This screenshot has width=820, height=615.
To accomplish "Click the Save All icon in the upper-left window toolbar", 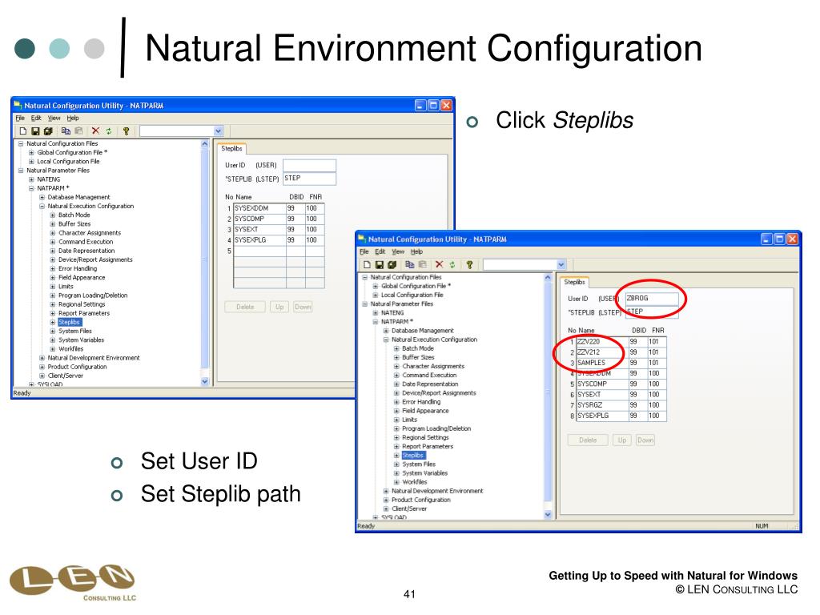I will click(x=48, y=131).
